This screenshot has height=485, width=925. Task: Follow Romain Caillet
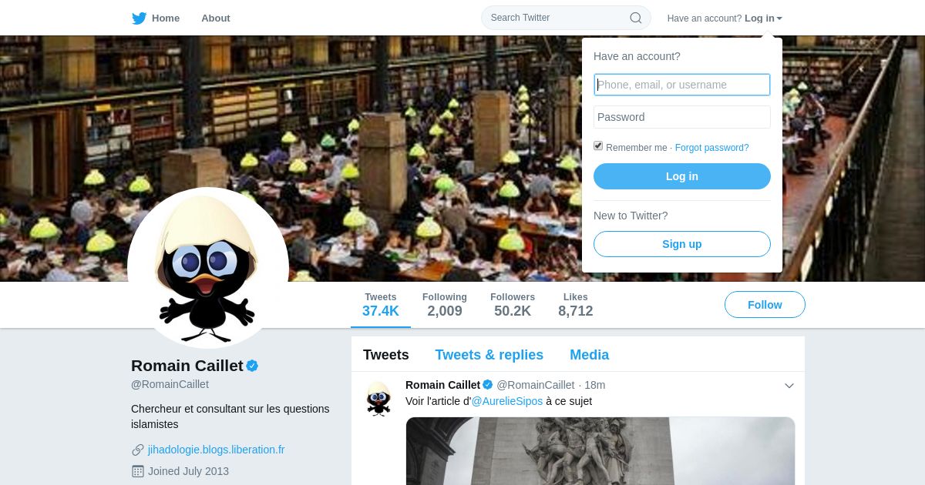coord(765,305)
